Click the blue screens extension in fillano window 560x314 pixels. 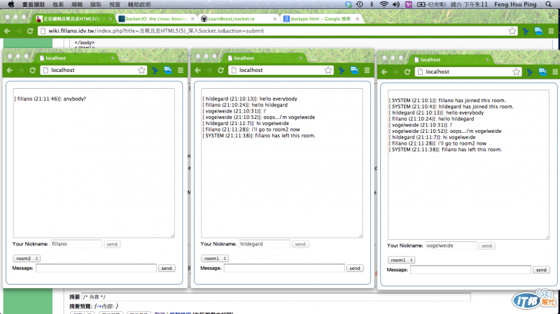(x=168, y=71)
